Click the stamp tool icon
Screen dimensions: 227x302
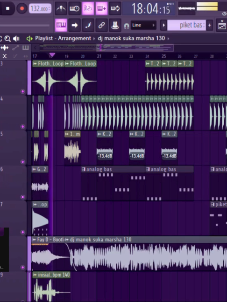point(115,25)
